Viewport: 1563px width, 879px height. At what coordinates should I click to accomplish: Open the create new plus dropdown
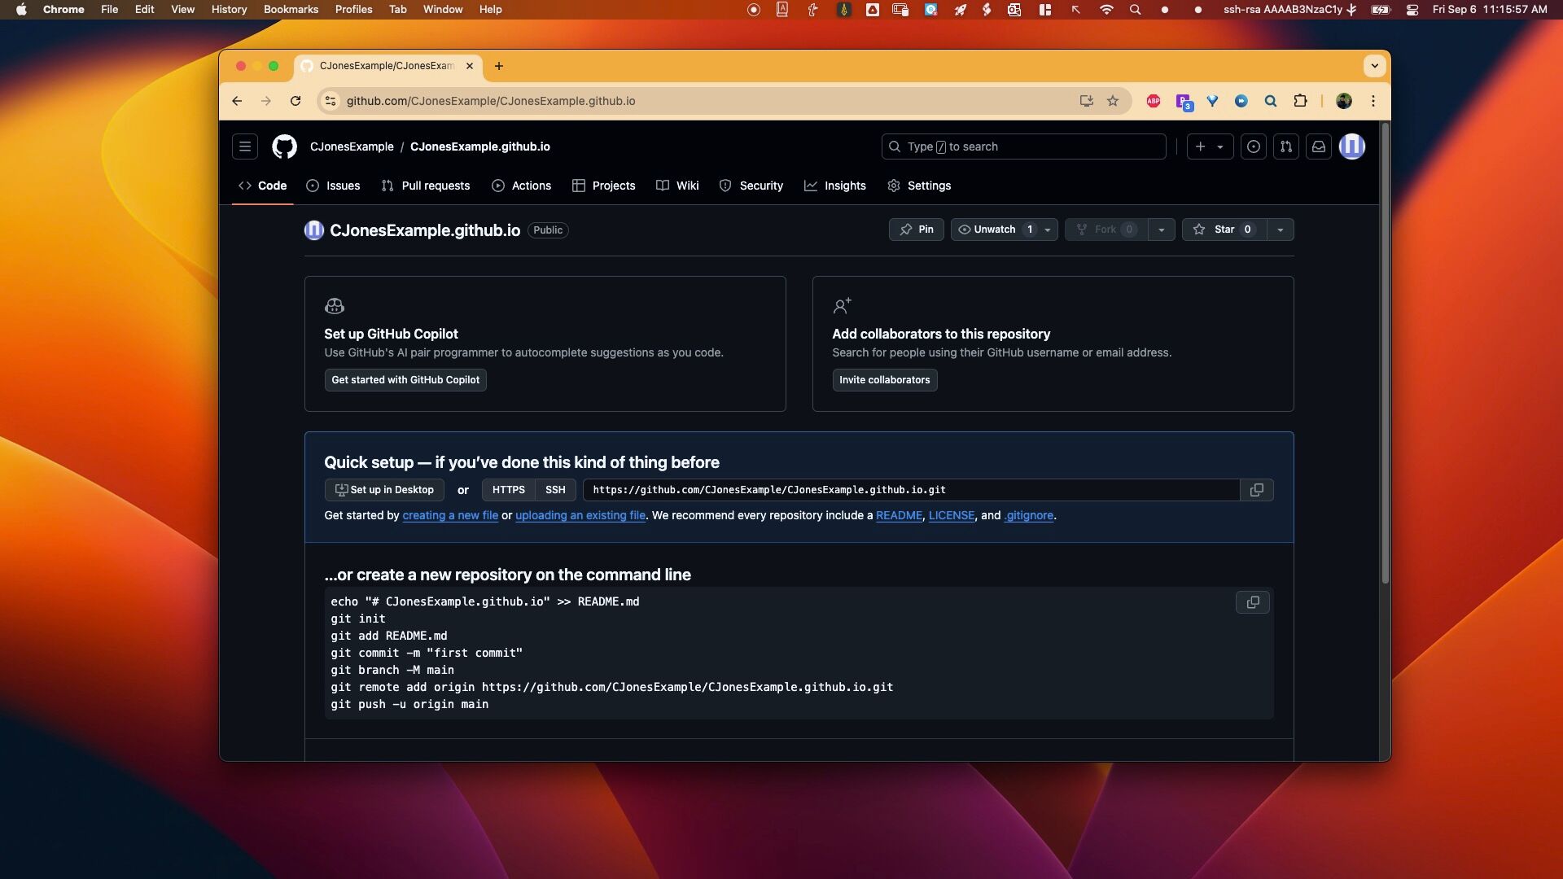1209,146
